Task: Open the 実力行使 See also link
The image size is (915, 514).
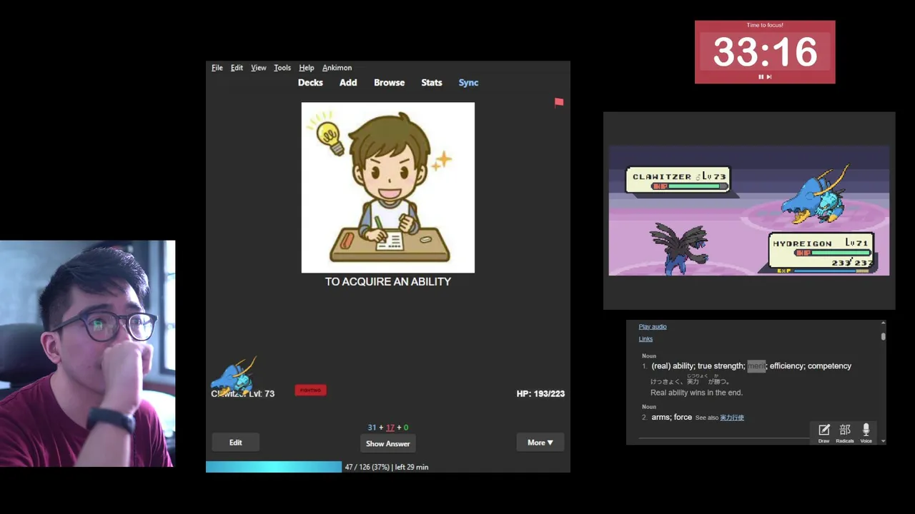Action: (x=732, y=418)
